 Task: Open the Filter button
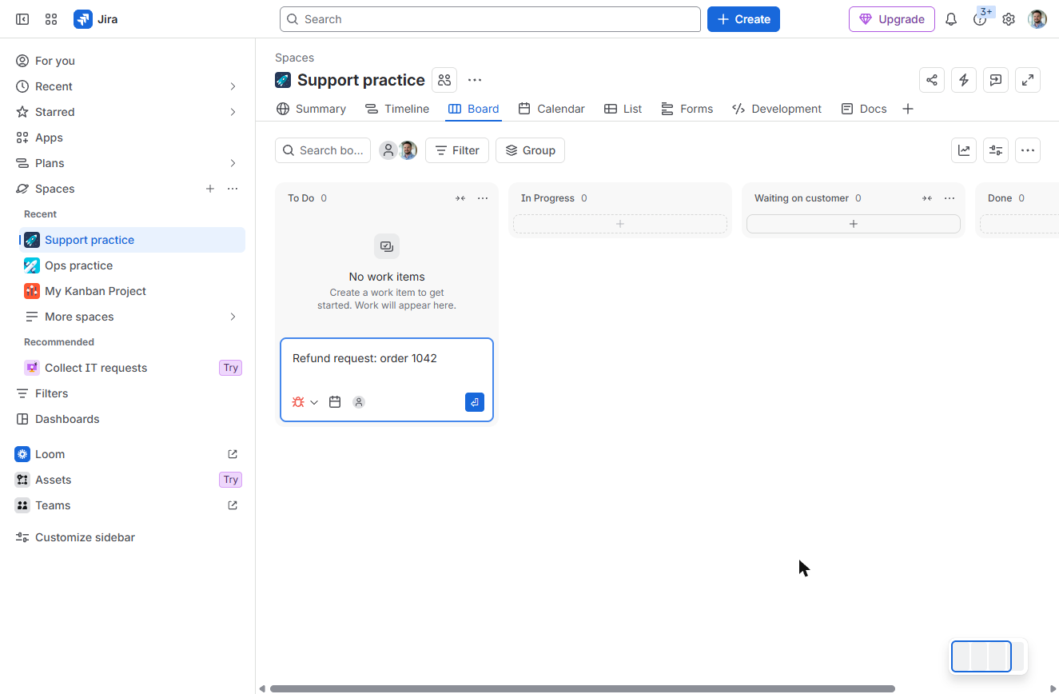coord(457,150)
